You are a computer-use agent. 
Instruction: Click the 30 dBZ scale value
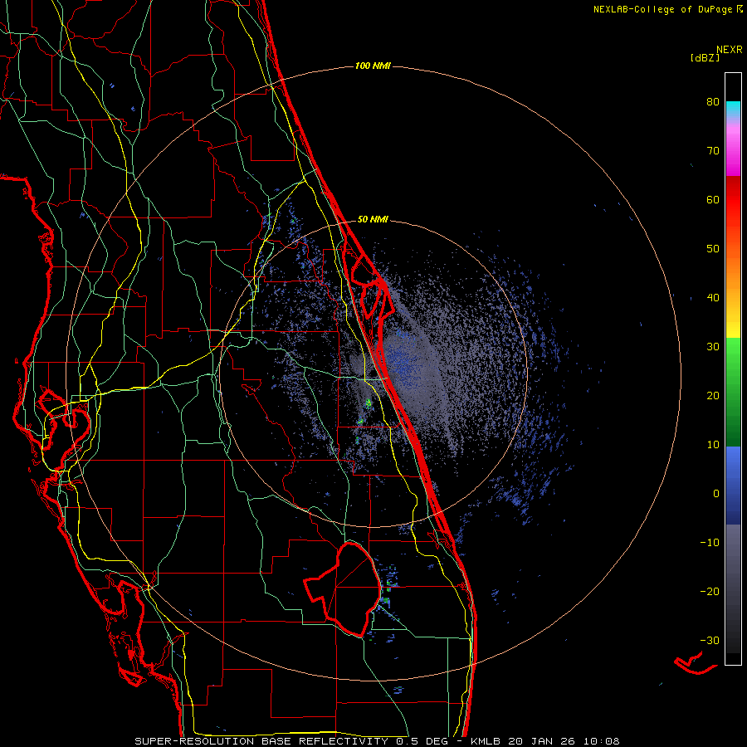713,347
